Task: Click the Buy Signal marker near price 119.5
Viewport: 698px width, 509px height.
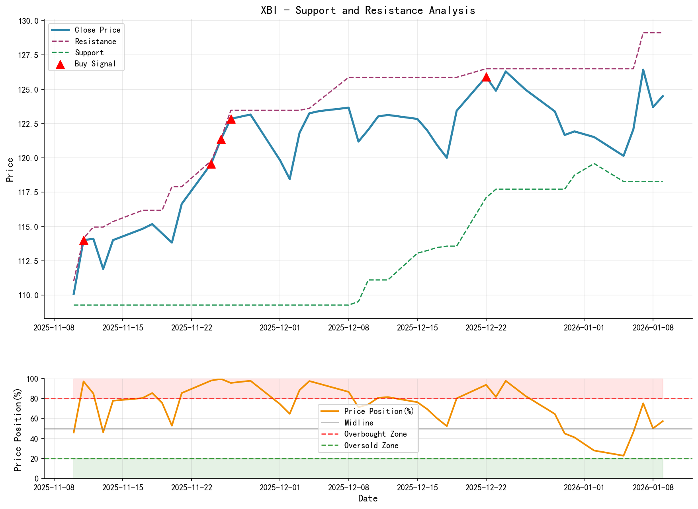Action: point(211,164)
